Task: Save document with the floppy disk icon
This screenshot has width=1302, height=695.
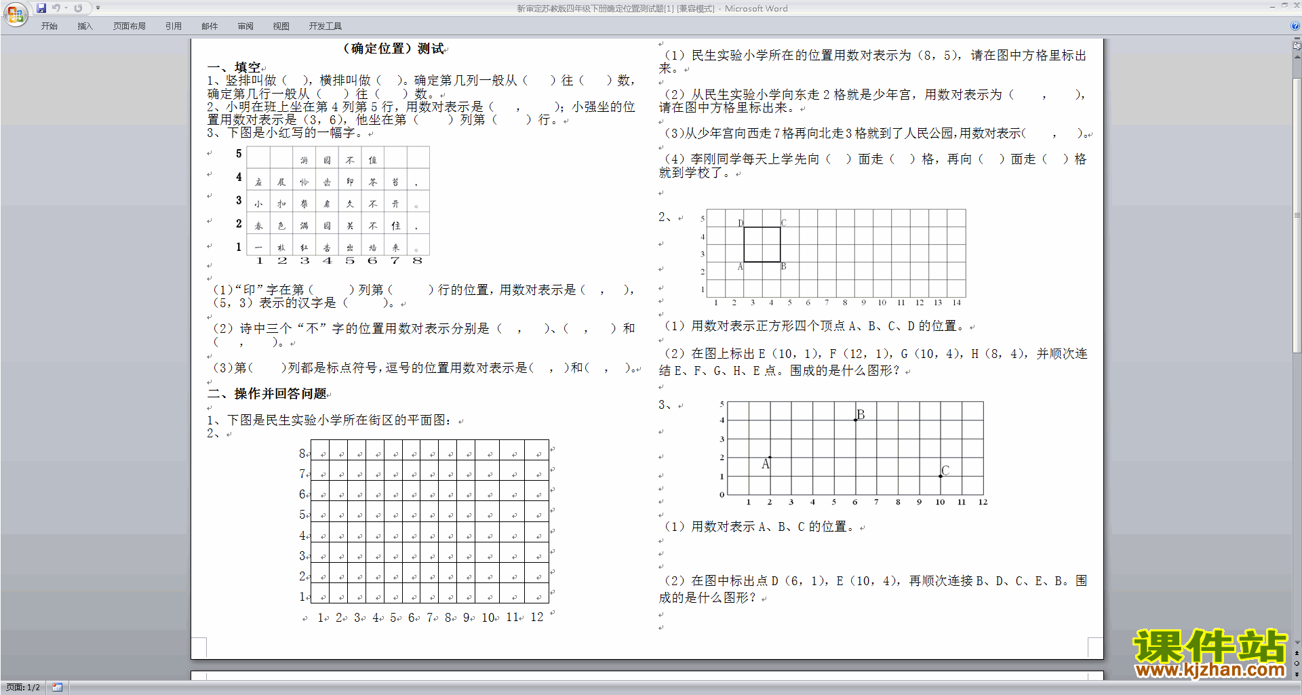Action: 41,8
